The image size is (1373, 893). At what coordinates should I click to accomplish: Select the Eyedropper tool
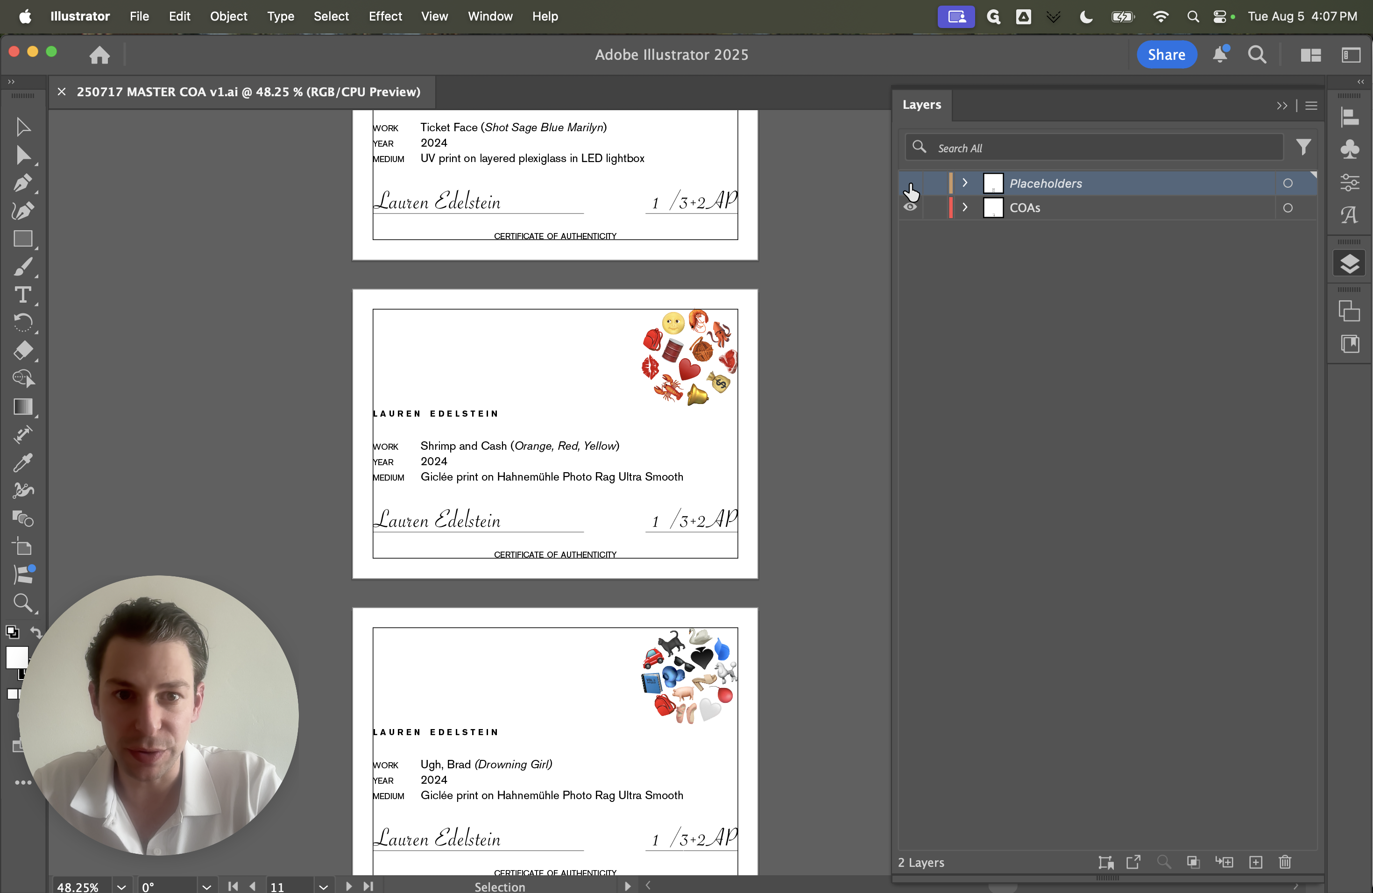tap(23, 462)
